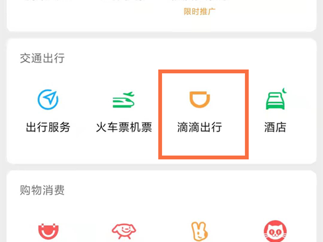Click the 滴滴出行 text label
Image resolution: width=323 pixels, height=242 pixels.
[x=200, y=127]
